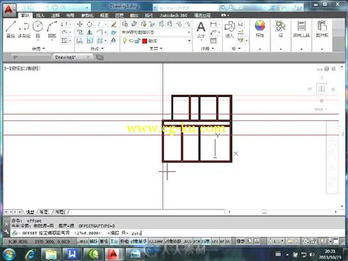Image resolution: width=348 pixels, height=261 pixels.
Task: Open the Clipboard panel icon
Action: click(322, 29)
